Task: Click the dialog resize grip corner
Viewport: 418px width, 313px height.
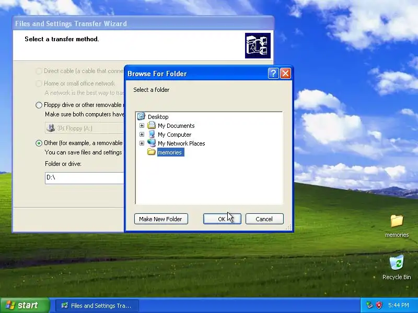Action: click(x=289, y=227)
